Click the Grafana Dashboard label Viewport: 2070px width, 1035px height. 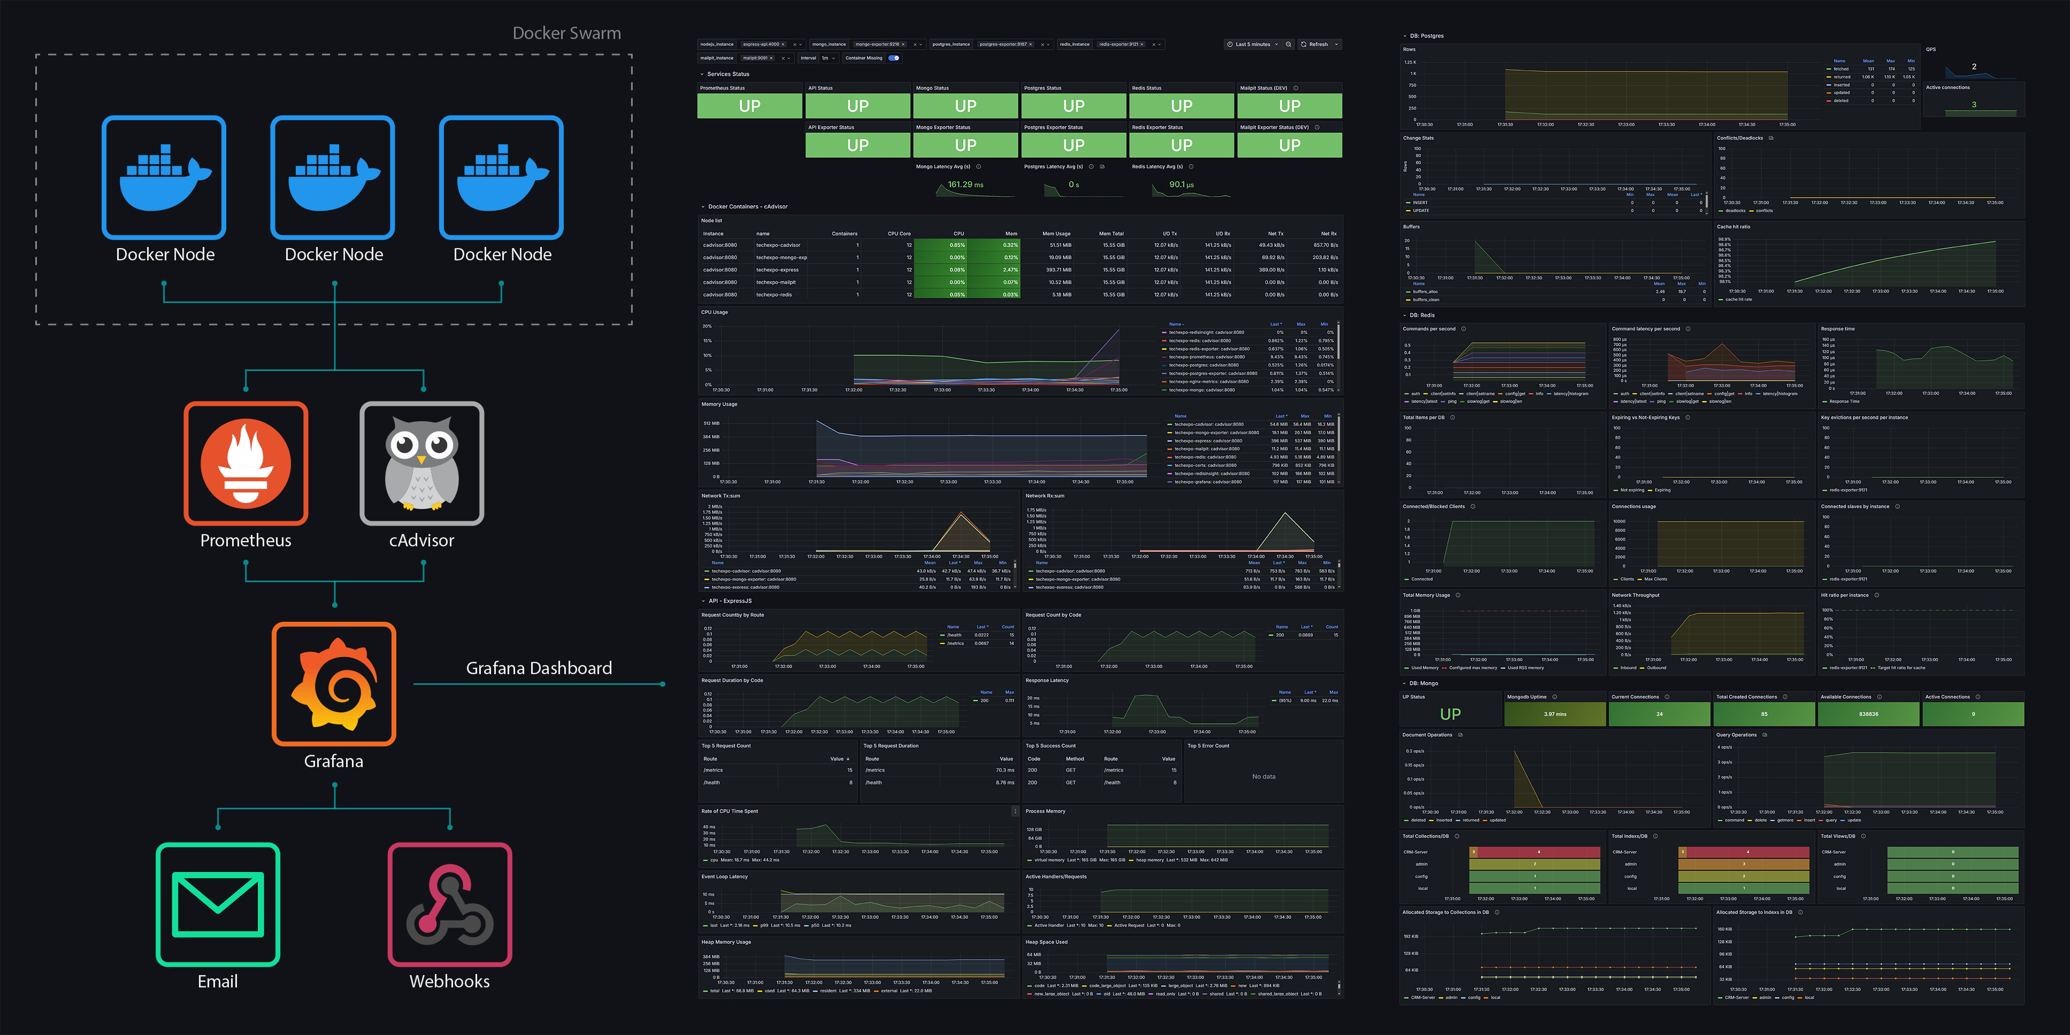coord(539,668)
